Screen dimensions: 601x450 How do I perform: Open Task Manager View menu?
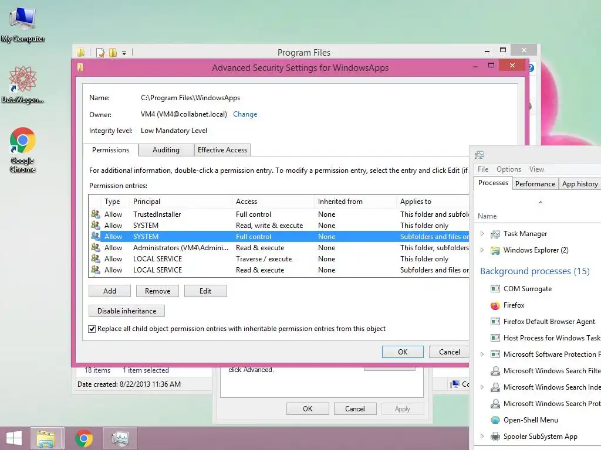536,169
